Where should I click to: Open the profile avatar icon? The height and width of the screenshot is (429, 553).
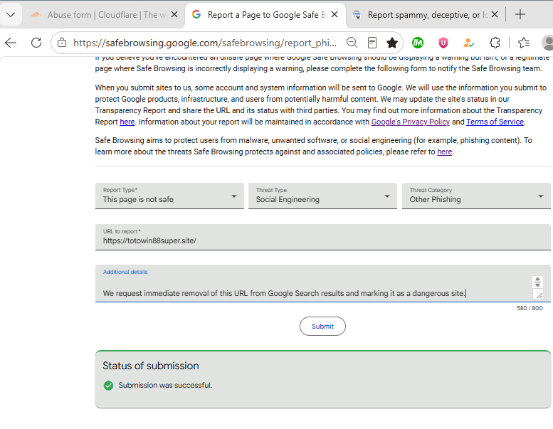point(547,43)
